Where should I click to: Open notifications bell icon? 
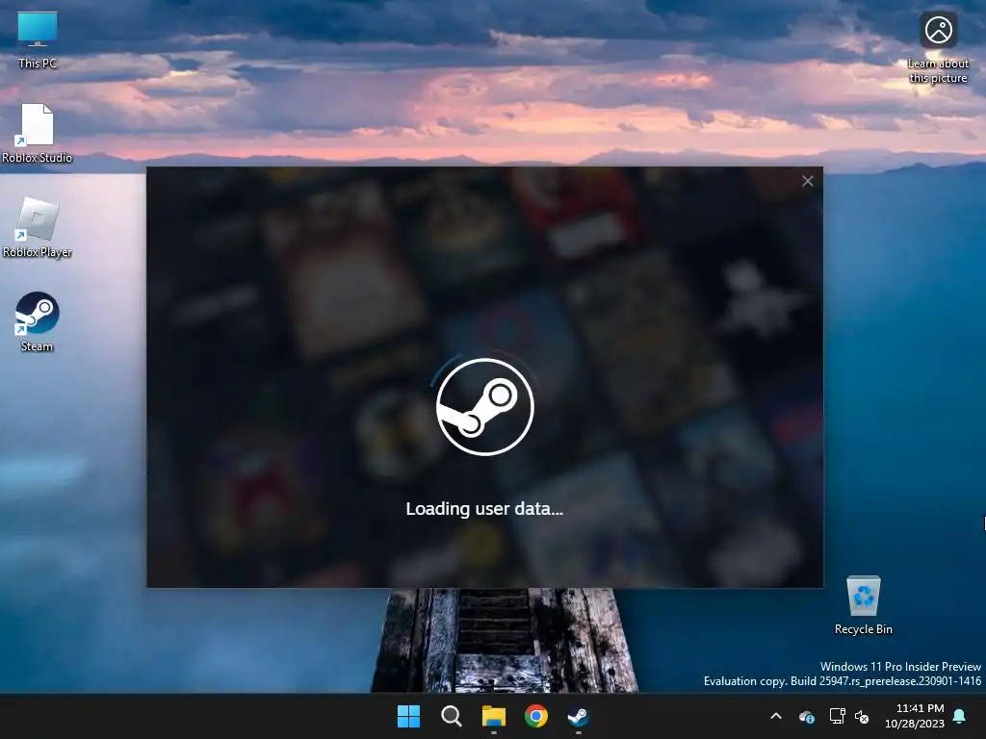(x=960, y=716)
